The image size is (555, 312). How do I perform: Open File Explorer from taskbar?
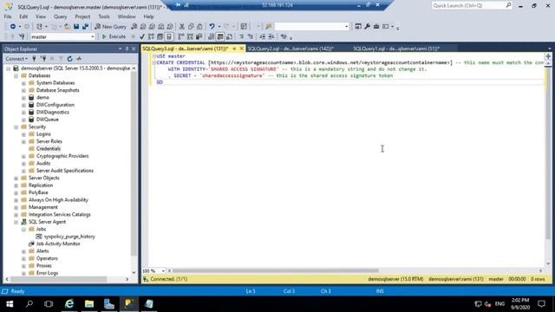tap(89, 304)
